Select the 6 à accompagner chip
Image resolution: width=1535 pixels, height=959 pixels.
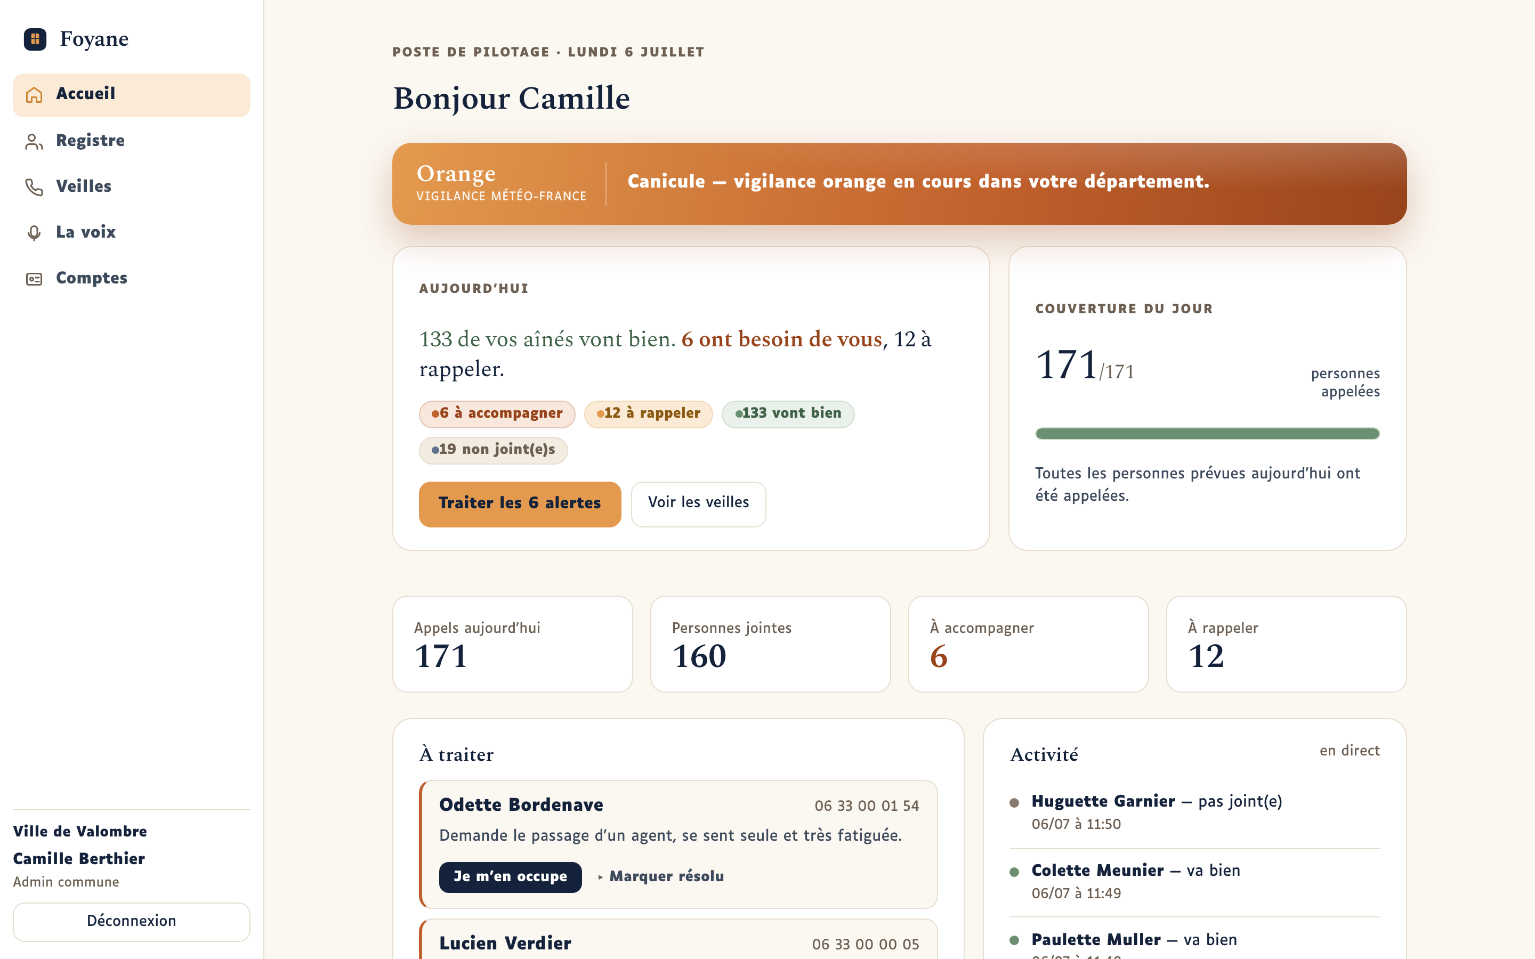click(497, 414)
